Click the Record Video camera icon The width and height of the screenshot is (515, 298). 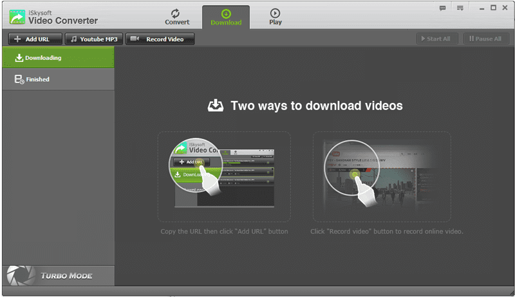(x=135, y=39)
